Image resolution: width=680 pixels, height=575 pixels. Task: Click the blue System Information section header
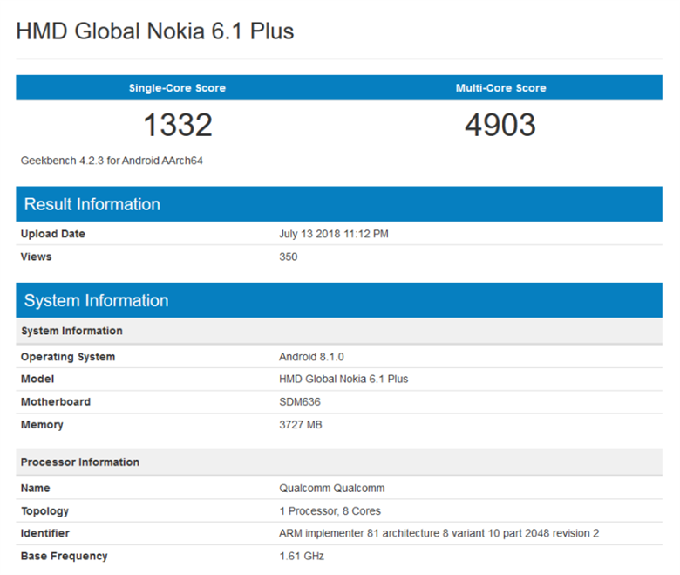click(96, 300)
